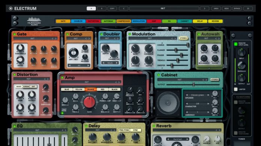Click the Copy button
261x146 pixels.
112,9
